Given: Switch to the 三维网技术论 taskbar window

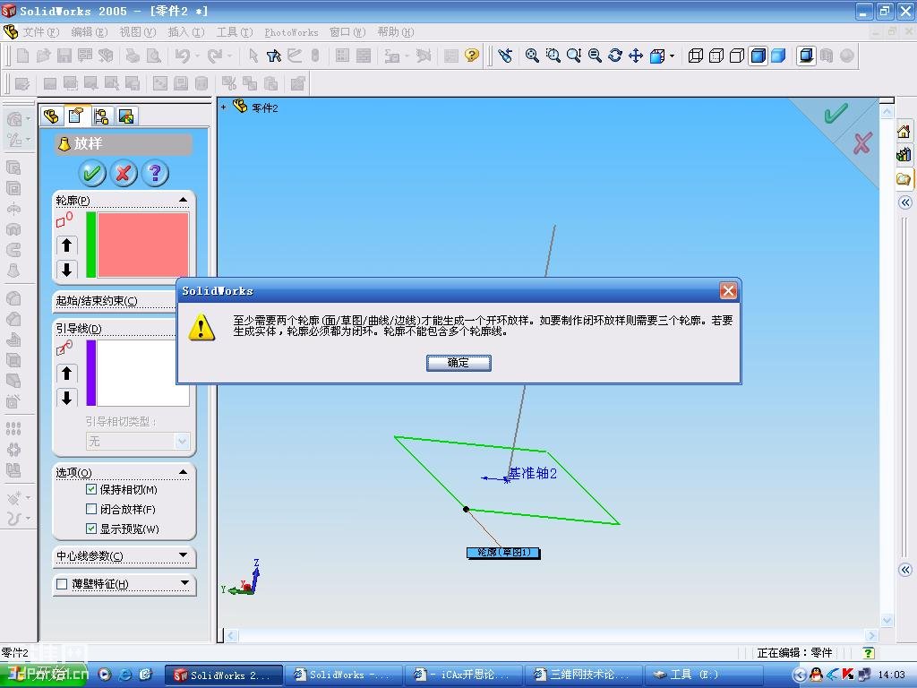Looking at the screenshot, I should point(583,675).
